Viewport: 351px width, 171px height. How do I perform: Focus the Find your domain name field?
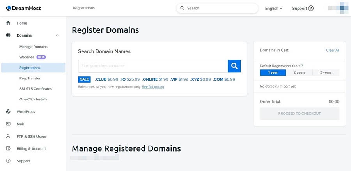tap(153, 66)
